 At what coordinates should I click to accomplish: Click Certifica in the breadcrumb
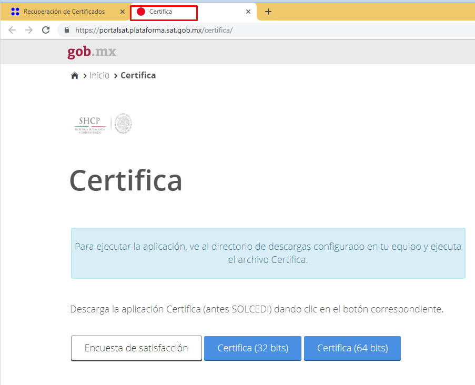click(138, 75)
